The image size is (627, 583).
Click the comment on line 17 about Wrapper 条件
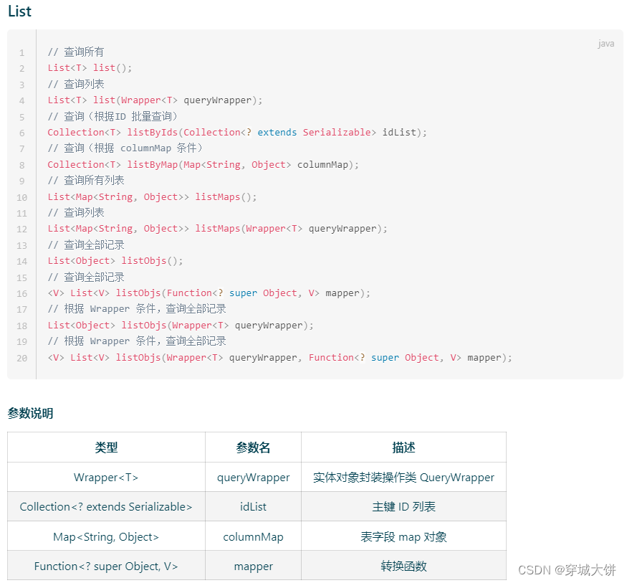point(137,309)
